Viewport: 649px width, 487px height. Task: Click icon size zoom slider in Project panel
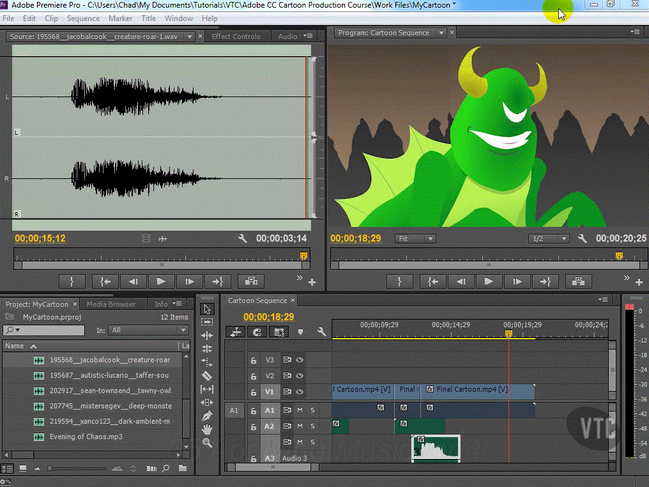coord(77,468)
